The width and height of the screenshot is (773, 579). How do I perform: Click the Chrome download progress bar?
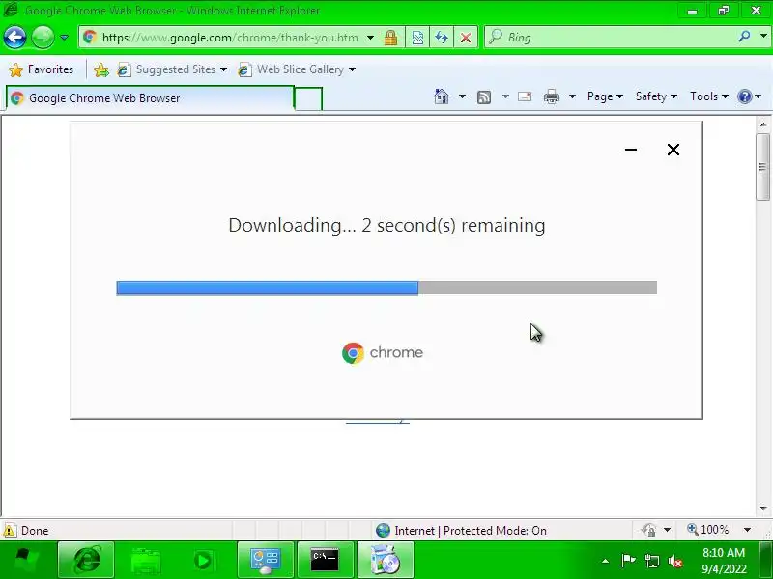386,288
